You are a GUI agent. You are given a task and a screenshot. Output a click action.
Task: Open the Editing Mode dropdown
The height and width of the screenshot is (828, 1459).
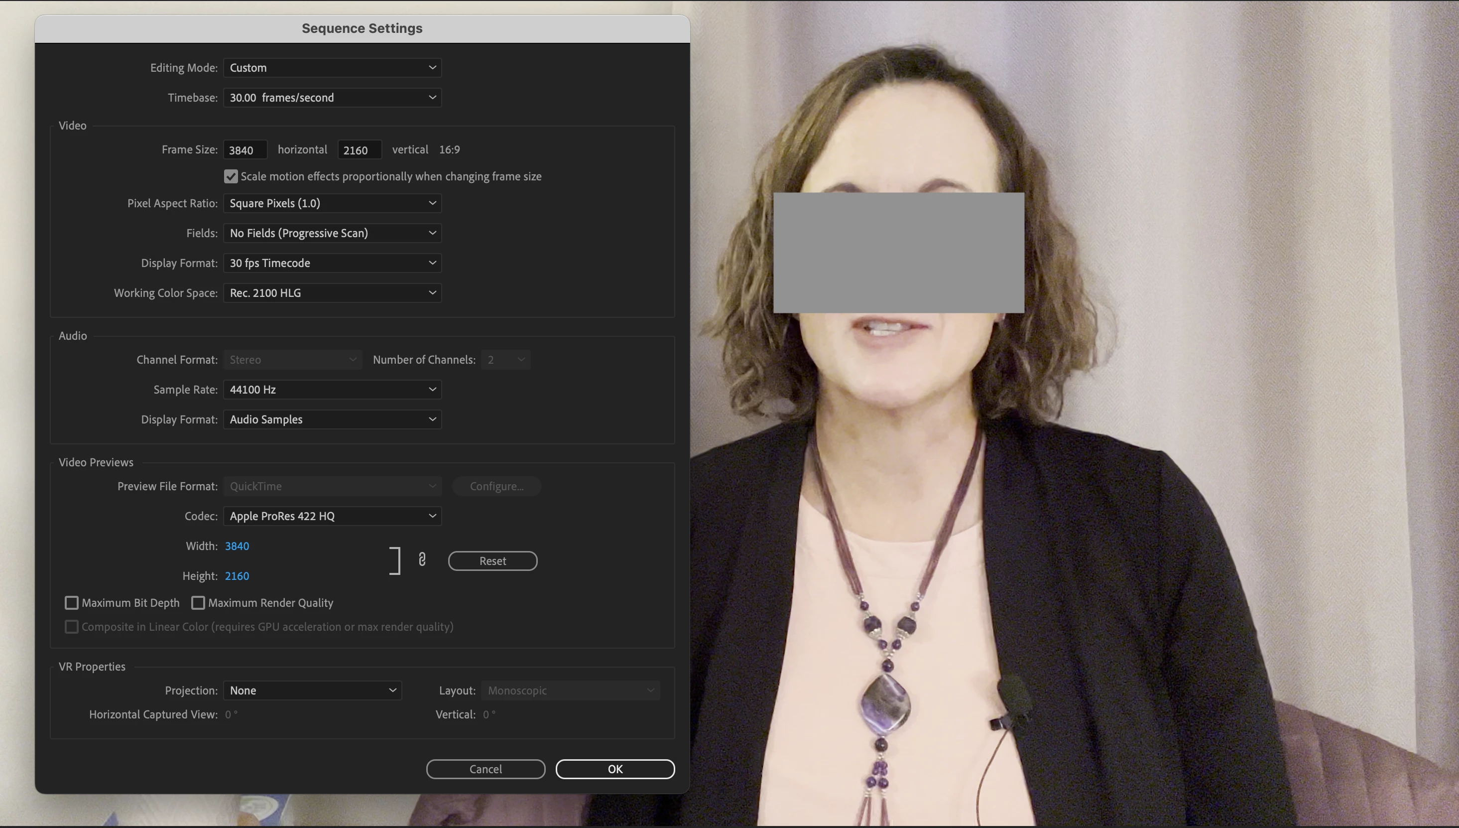click(332, 68)
